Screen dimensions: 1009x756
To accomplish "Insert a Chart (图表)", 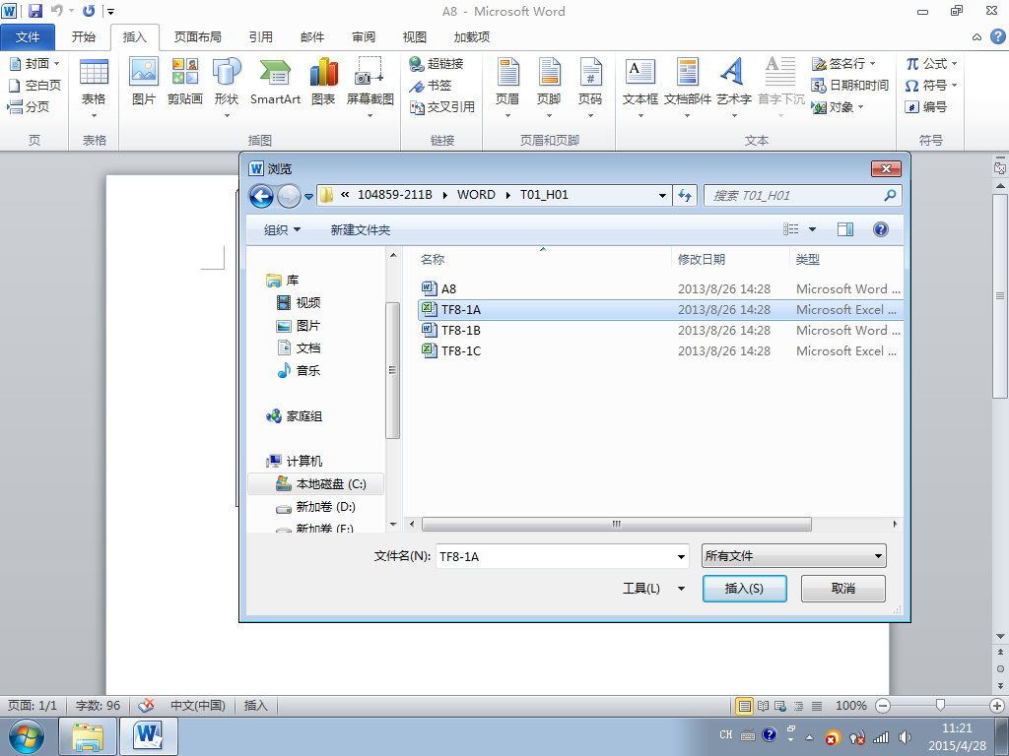I will (x=323, y=81).
